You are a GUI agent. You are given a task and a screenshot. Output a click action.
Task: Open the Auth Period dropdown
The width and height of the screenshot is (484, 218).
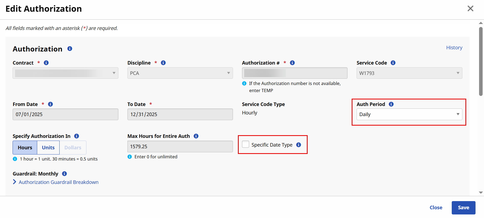click(x=409, y=114)
